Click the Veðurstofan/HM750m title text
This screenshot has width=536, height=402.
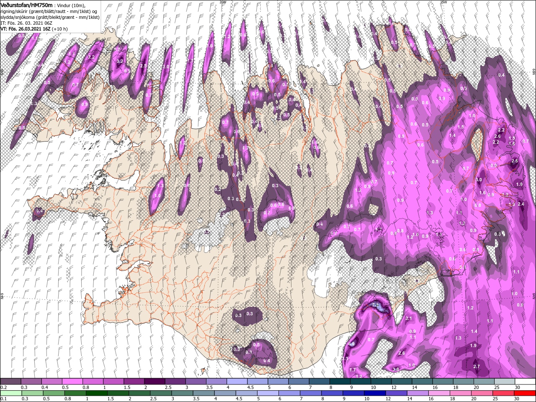(x=26, y=5)
